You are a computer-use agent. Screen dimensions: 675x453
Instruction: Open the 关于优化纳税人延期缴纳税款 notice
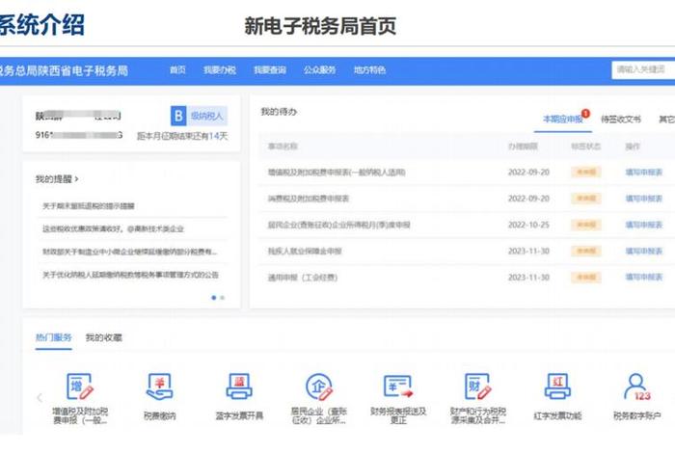[130, 275]
